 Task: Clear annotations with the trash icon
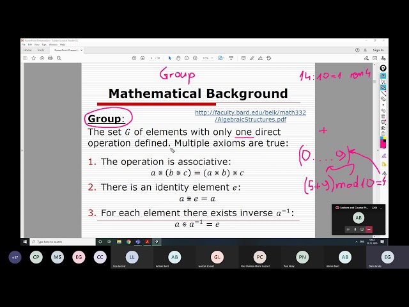click(x=383, y=116)
